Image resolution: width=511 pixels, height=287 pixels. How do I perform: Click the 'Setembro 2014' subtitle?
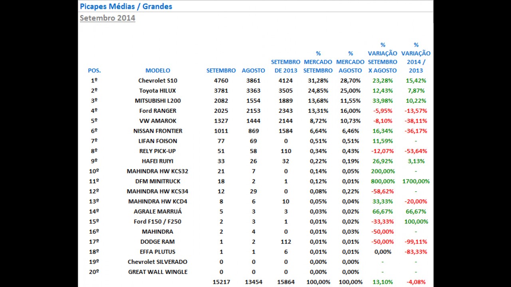[107, 18]
